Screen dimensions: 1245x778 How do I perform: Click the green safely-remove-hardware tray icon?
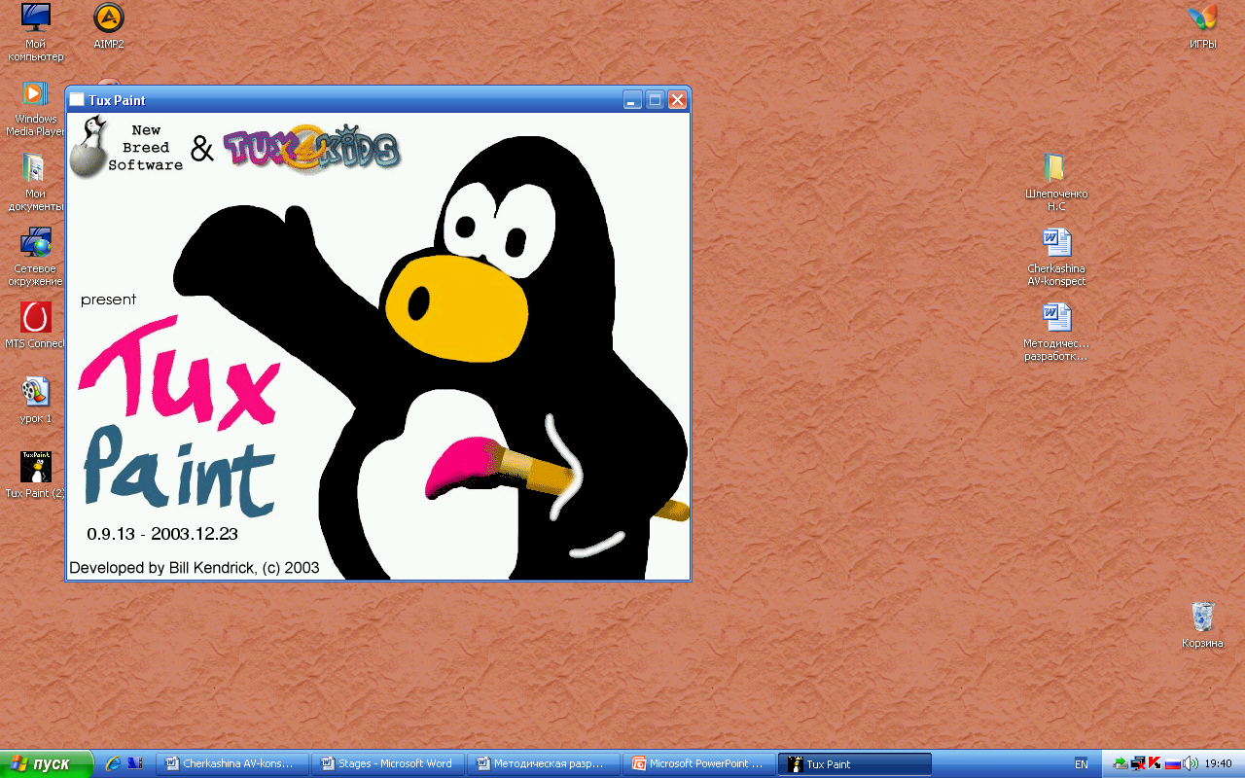coord(1120,763)
